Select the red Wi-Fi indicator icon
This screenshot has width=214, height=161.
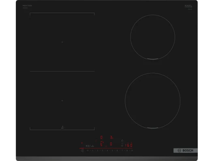82,143
